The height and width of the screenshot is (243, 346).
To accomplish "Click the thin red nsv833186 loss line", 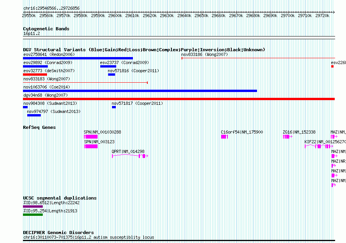I will click(x=258, y=58).
